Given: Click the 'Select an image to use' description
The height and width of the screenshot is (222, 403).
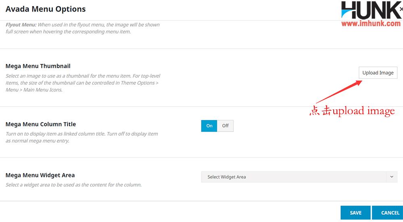Looking at the screenshot, I should (x=83, y=83).
